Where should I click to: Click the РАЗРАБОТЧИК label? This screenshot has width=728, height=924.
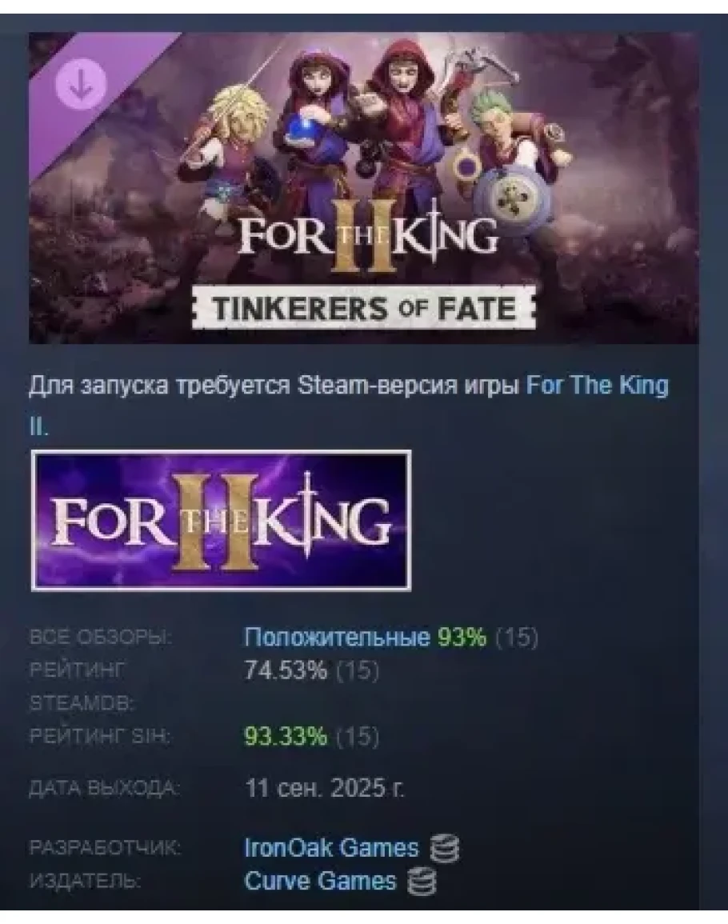click(x=104, y=848)
